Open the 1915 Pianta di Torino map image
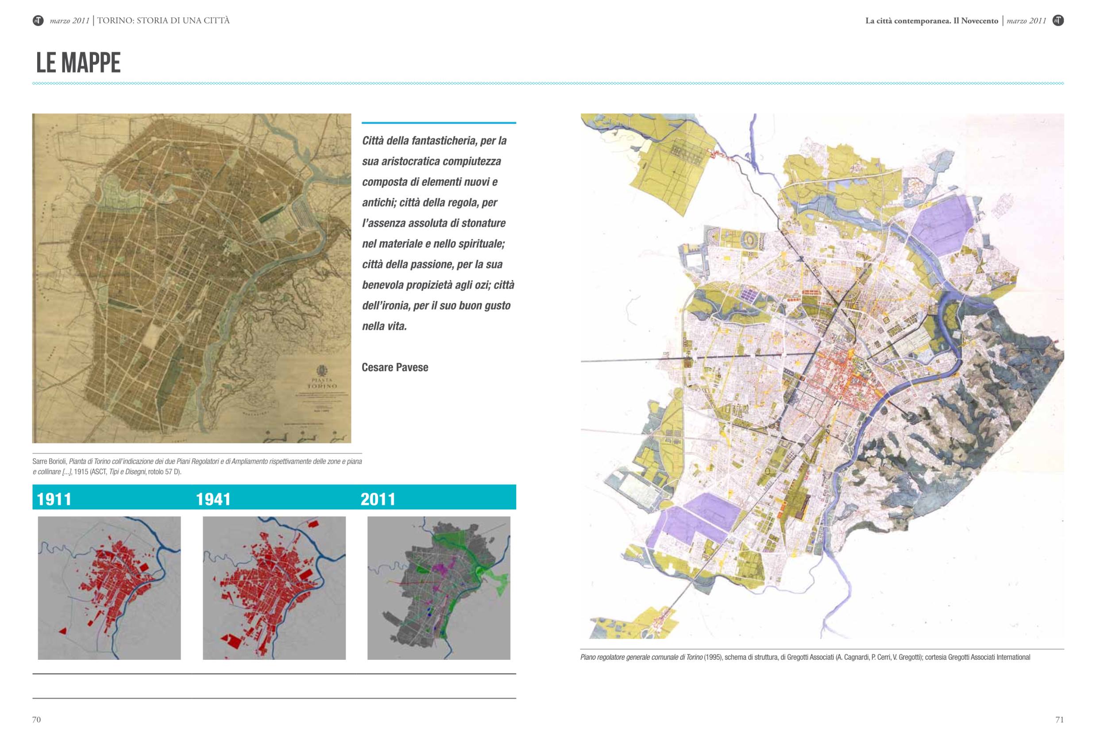Screen dimensions: 1096x740 pos(192,278)
